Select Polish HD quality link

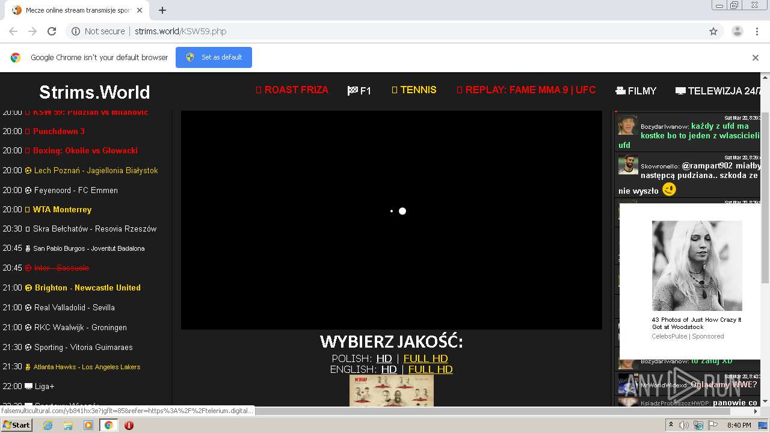point(384,358)
